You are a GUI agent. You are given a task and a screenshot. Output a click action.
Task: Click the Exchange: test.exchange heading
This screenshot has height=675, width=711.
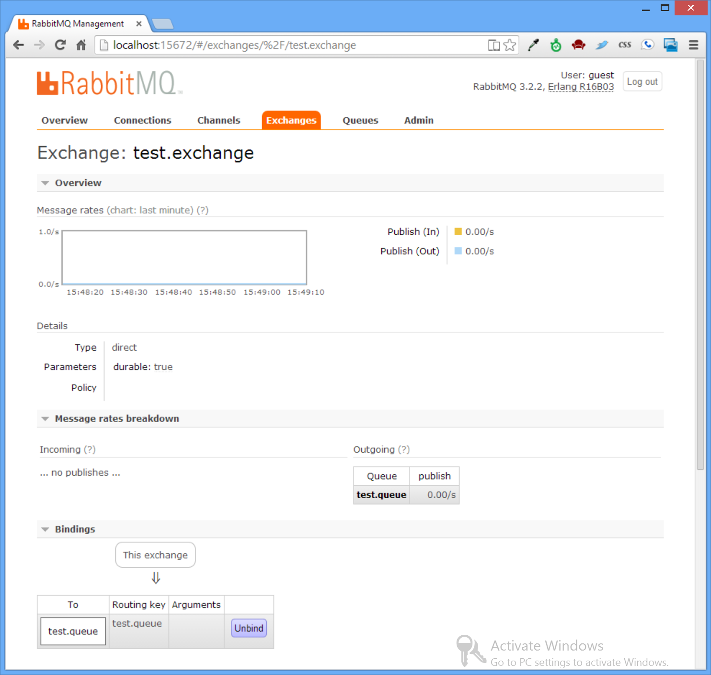(x=146, y=153)
